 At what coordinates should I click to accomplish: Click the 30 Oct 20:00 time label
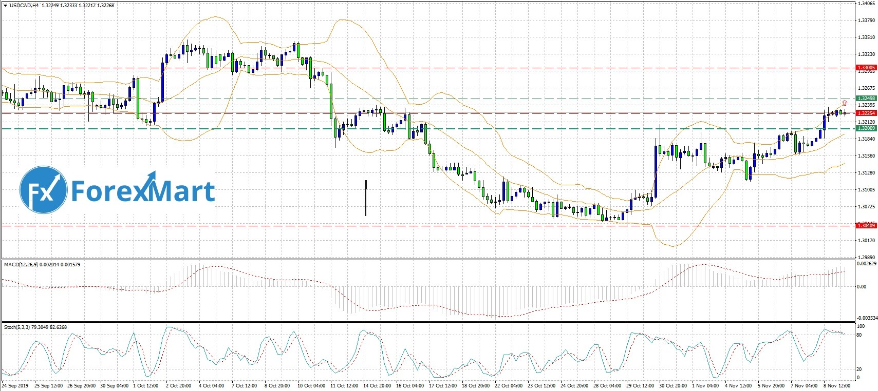click(672, 386)
